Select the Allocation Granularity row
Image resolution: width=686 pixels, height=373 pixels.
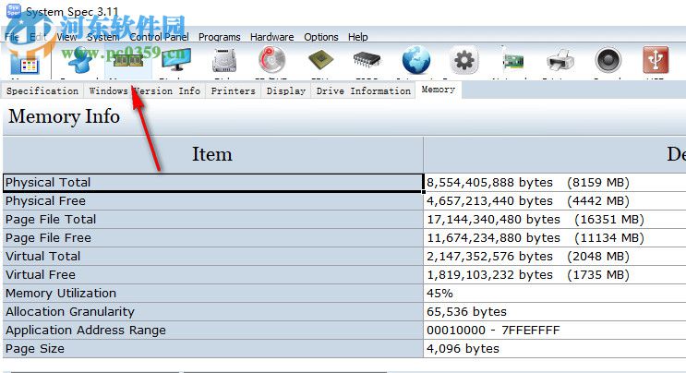pyautogui.click(x=212, y=312)
